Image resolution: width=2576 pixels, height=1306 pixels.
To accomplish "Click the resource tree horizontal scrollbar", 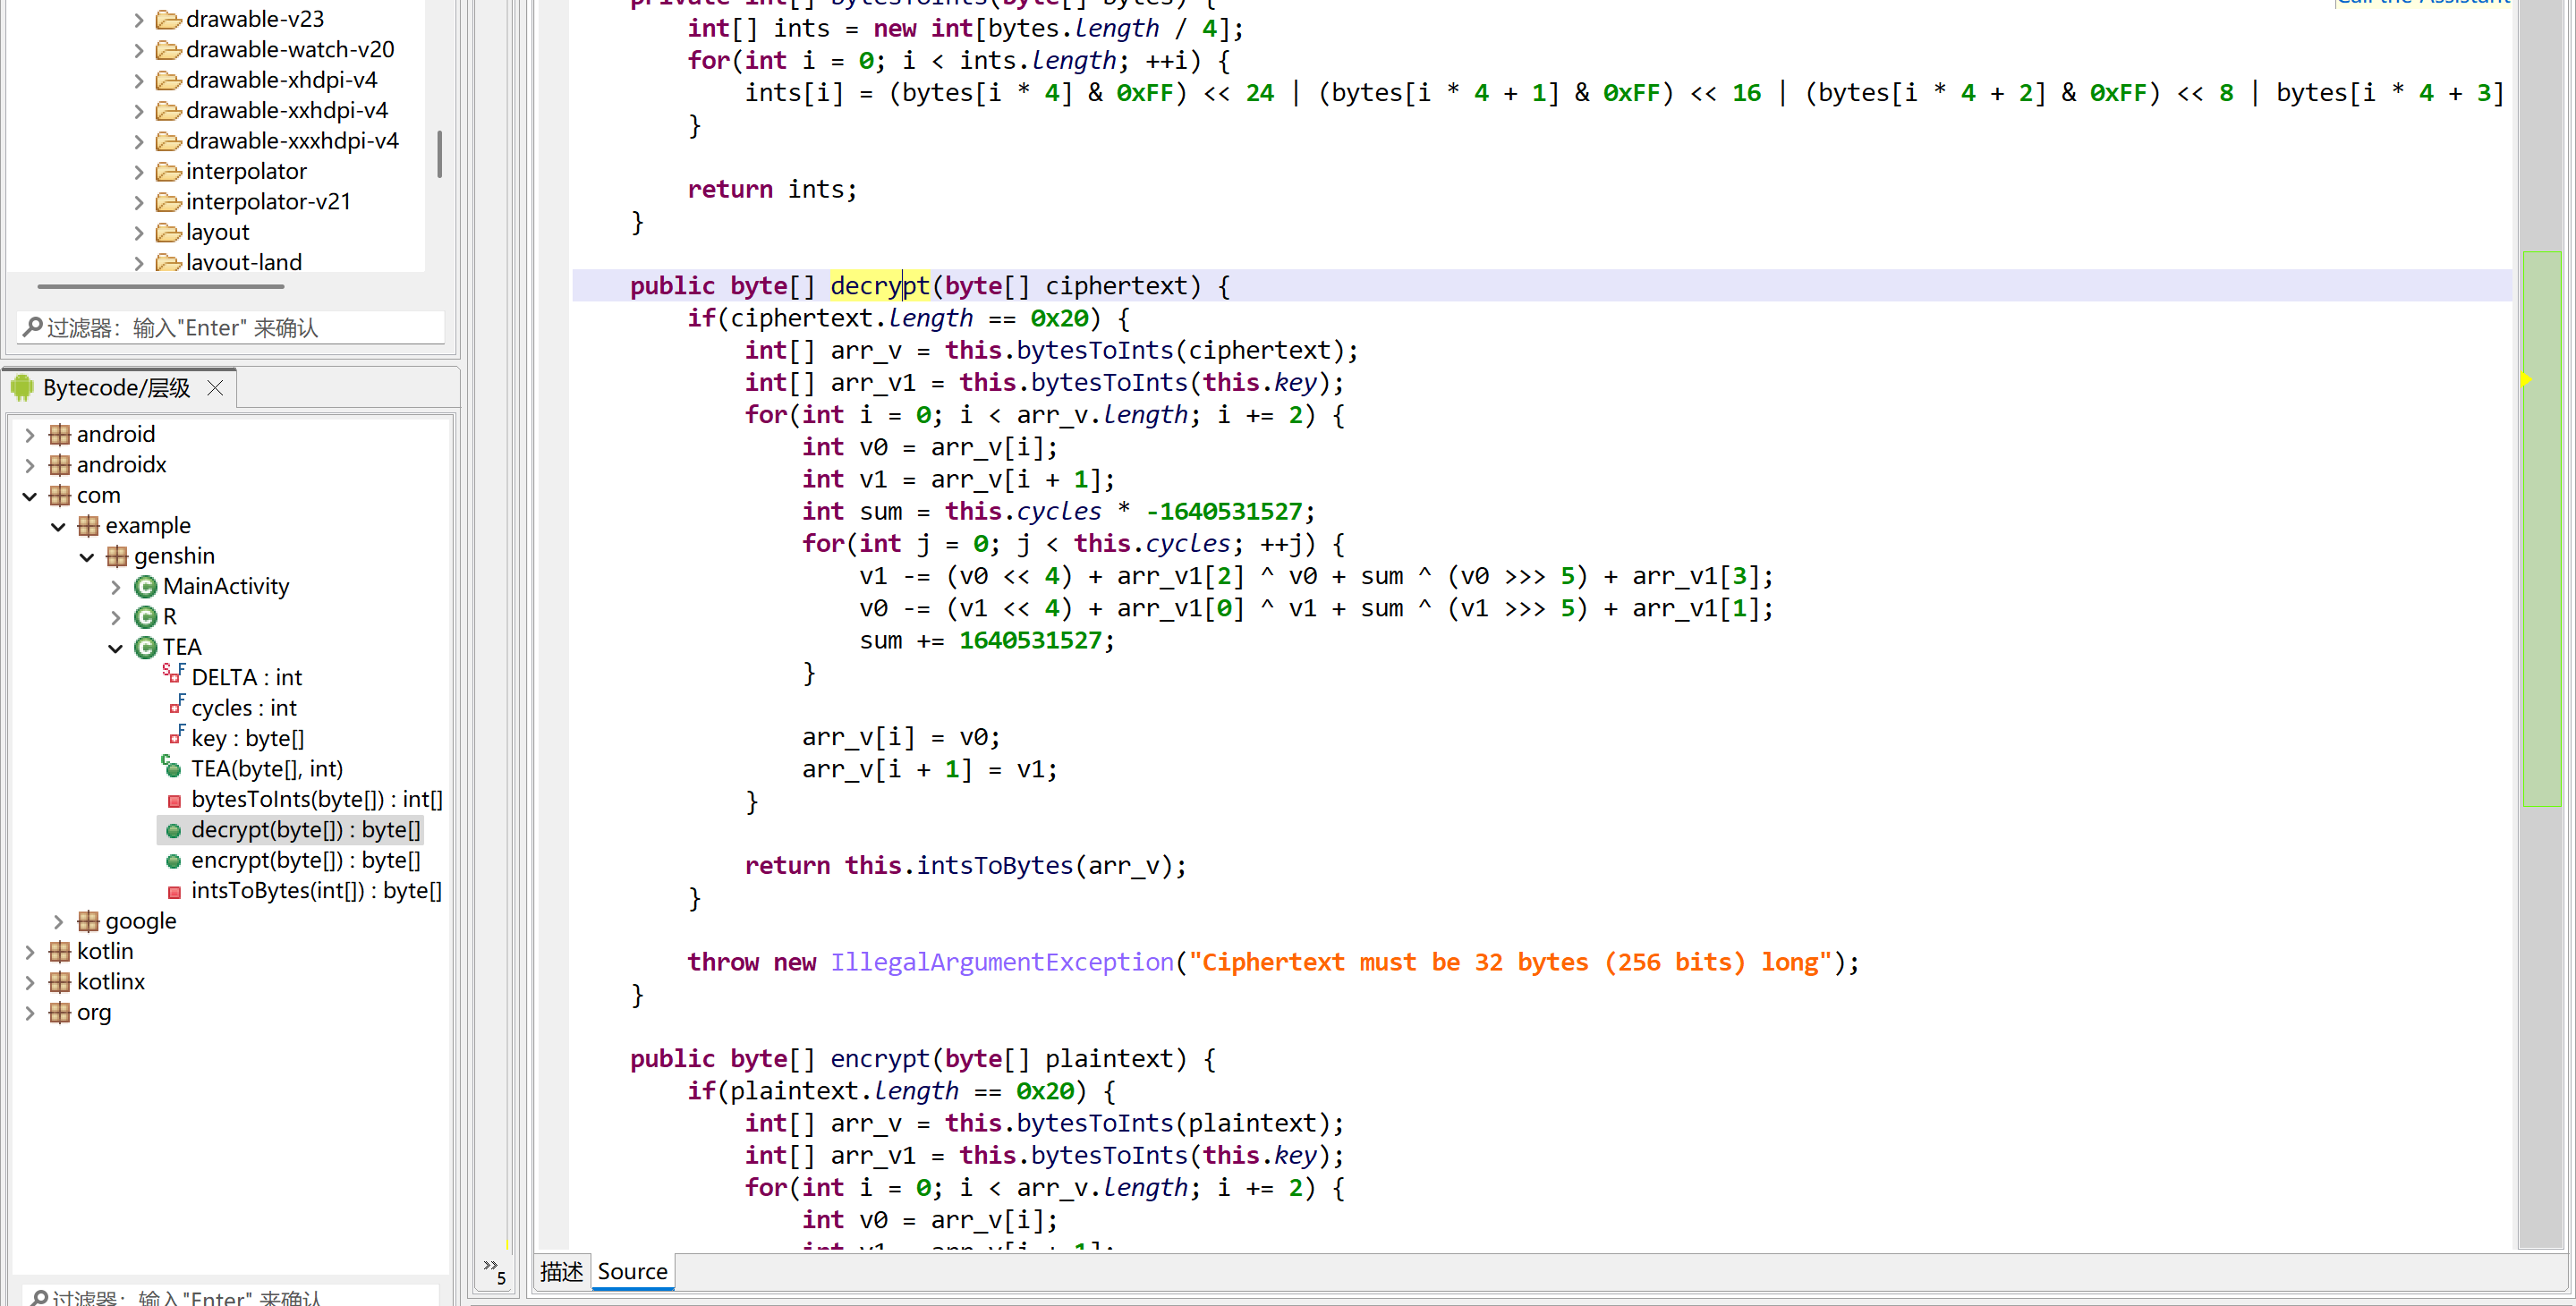I will click(161, 286).
